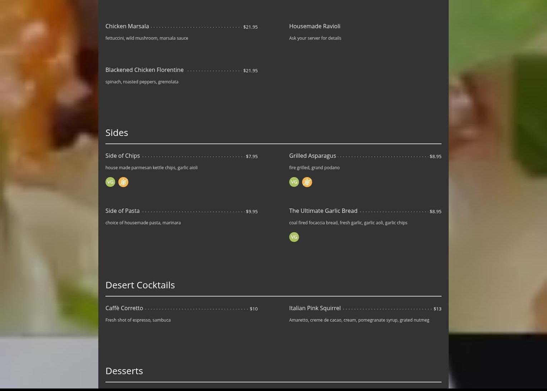Click the description 'fire grilled, grand podano'

314,167
